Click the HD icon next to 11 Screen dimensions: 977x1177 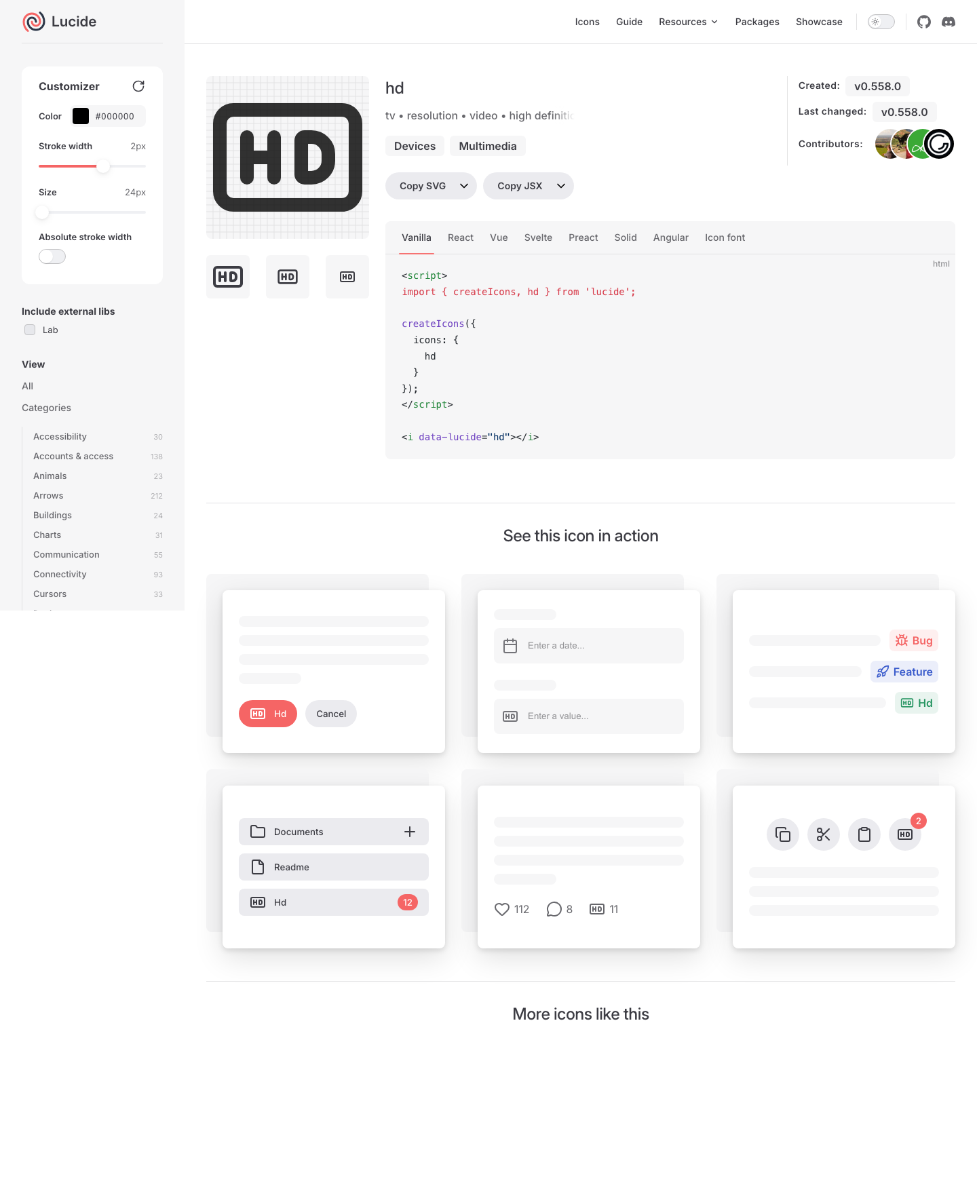pyautogui.click(x=597, y=909)
